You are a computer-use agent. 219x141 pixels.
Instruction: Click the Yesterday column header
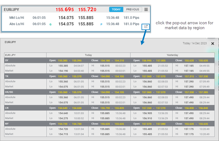172,55
